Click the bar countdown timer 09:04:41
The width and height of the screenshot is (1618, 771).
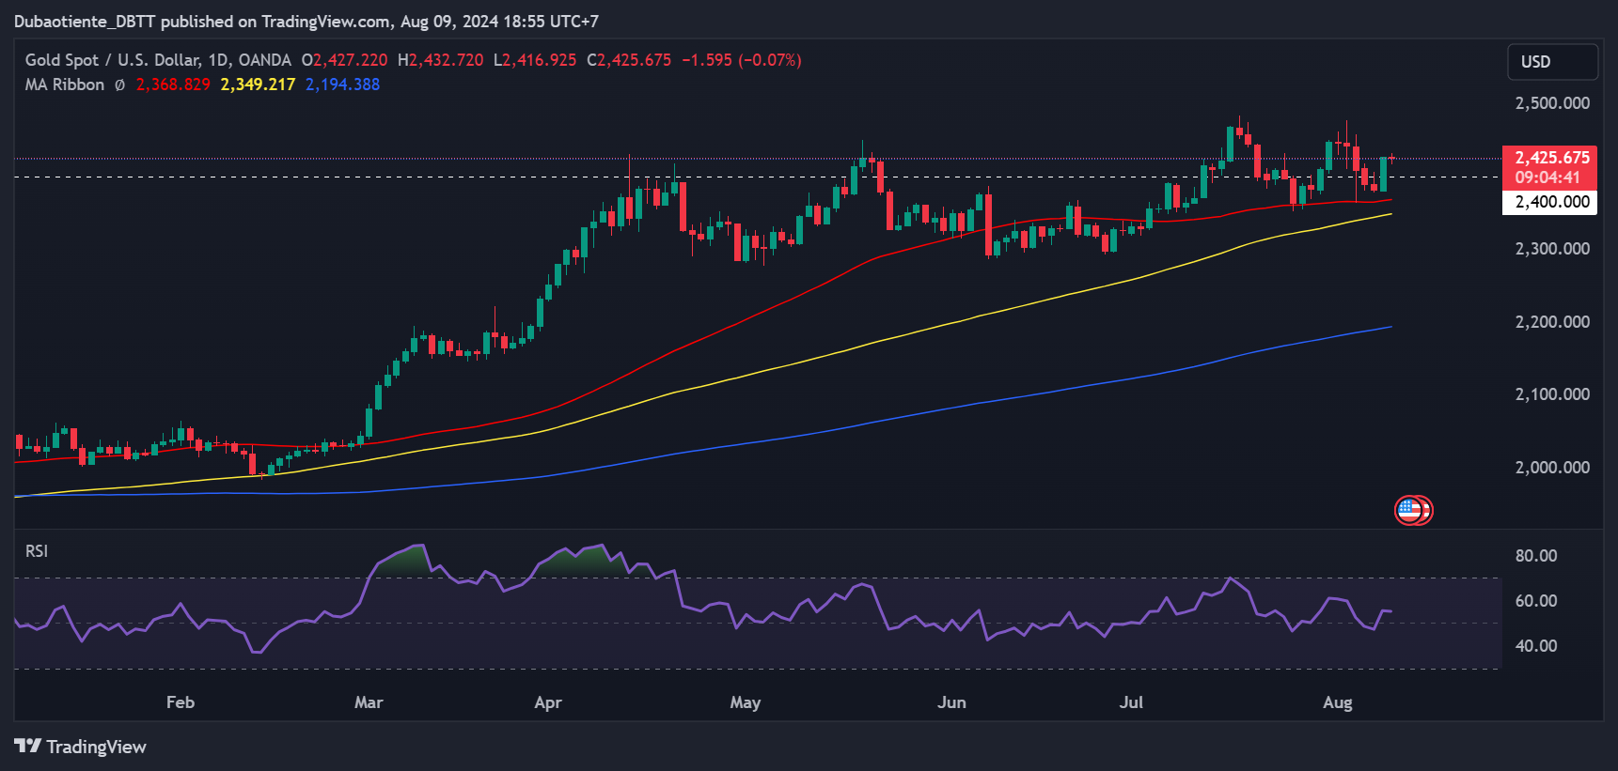pyautogui.click(x=1547, y=177)
